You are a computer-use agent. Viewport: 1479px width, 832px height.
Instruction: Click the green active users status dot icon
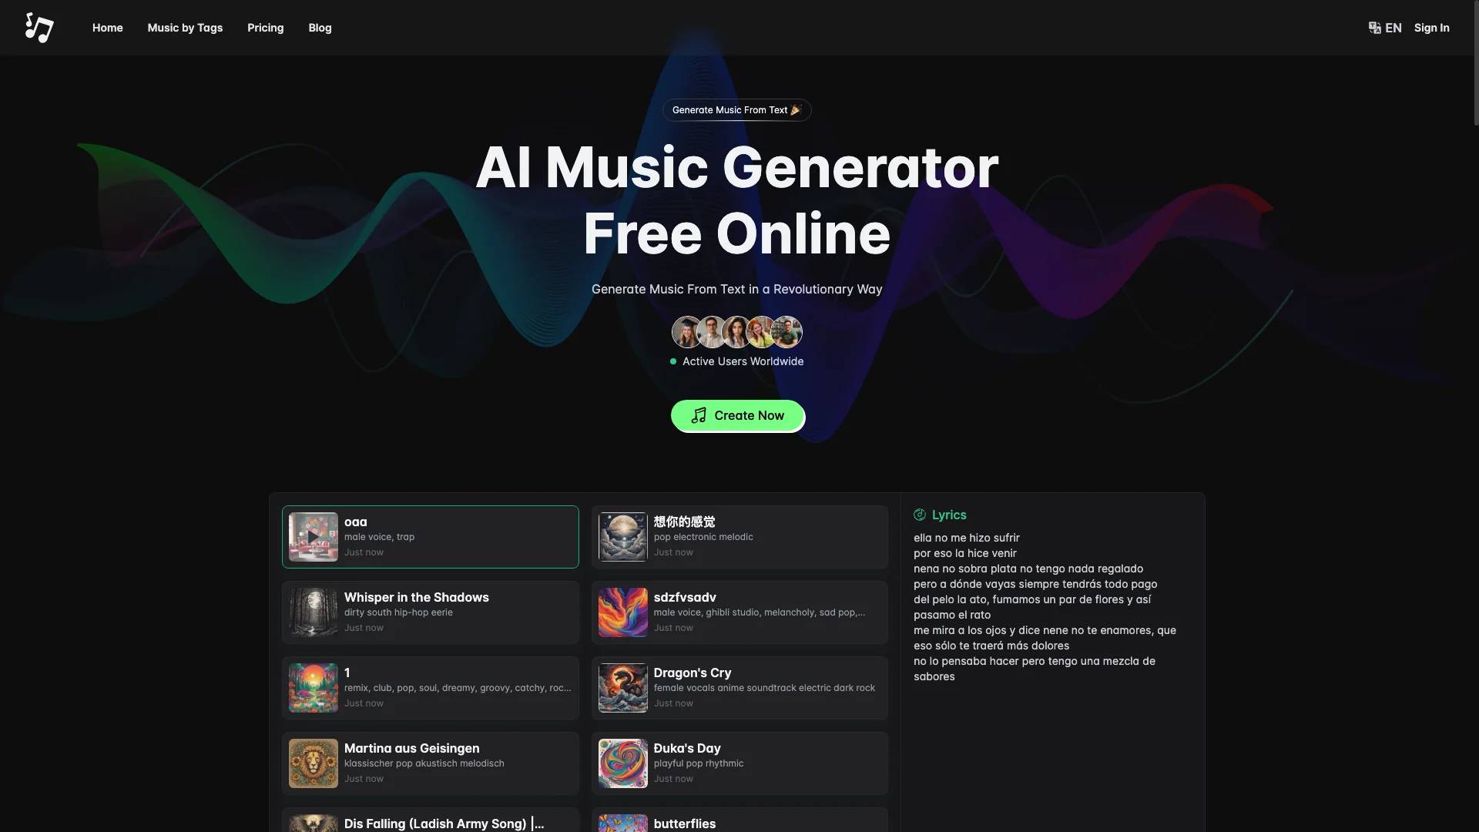pos(673,361)
